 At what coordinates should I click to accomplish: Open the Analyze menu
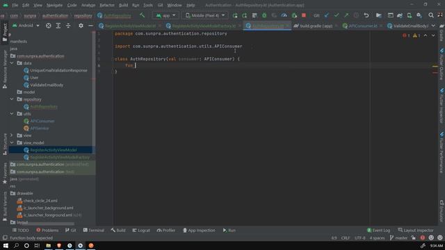[88, 5]
